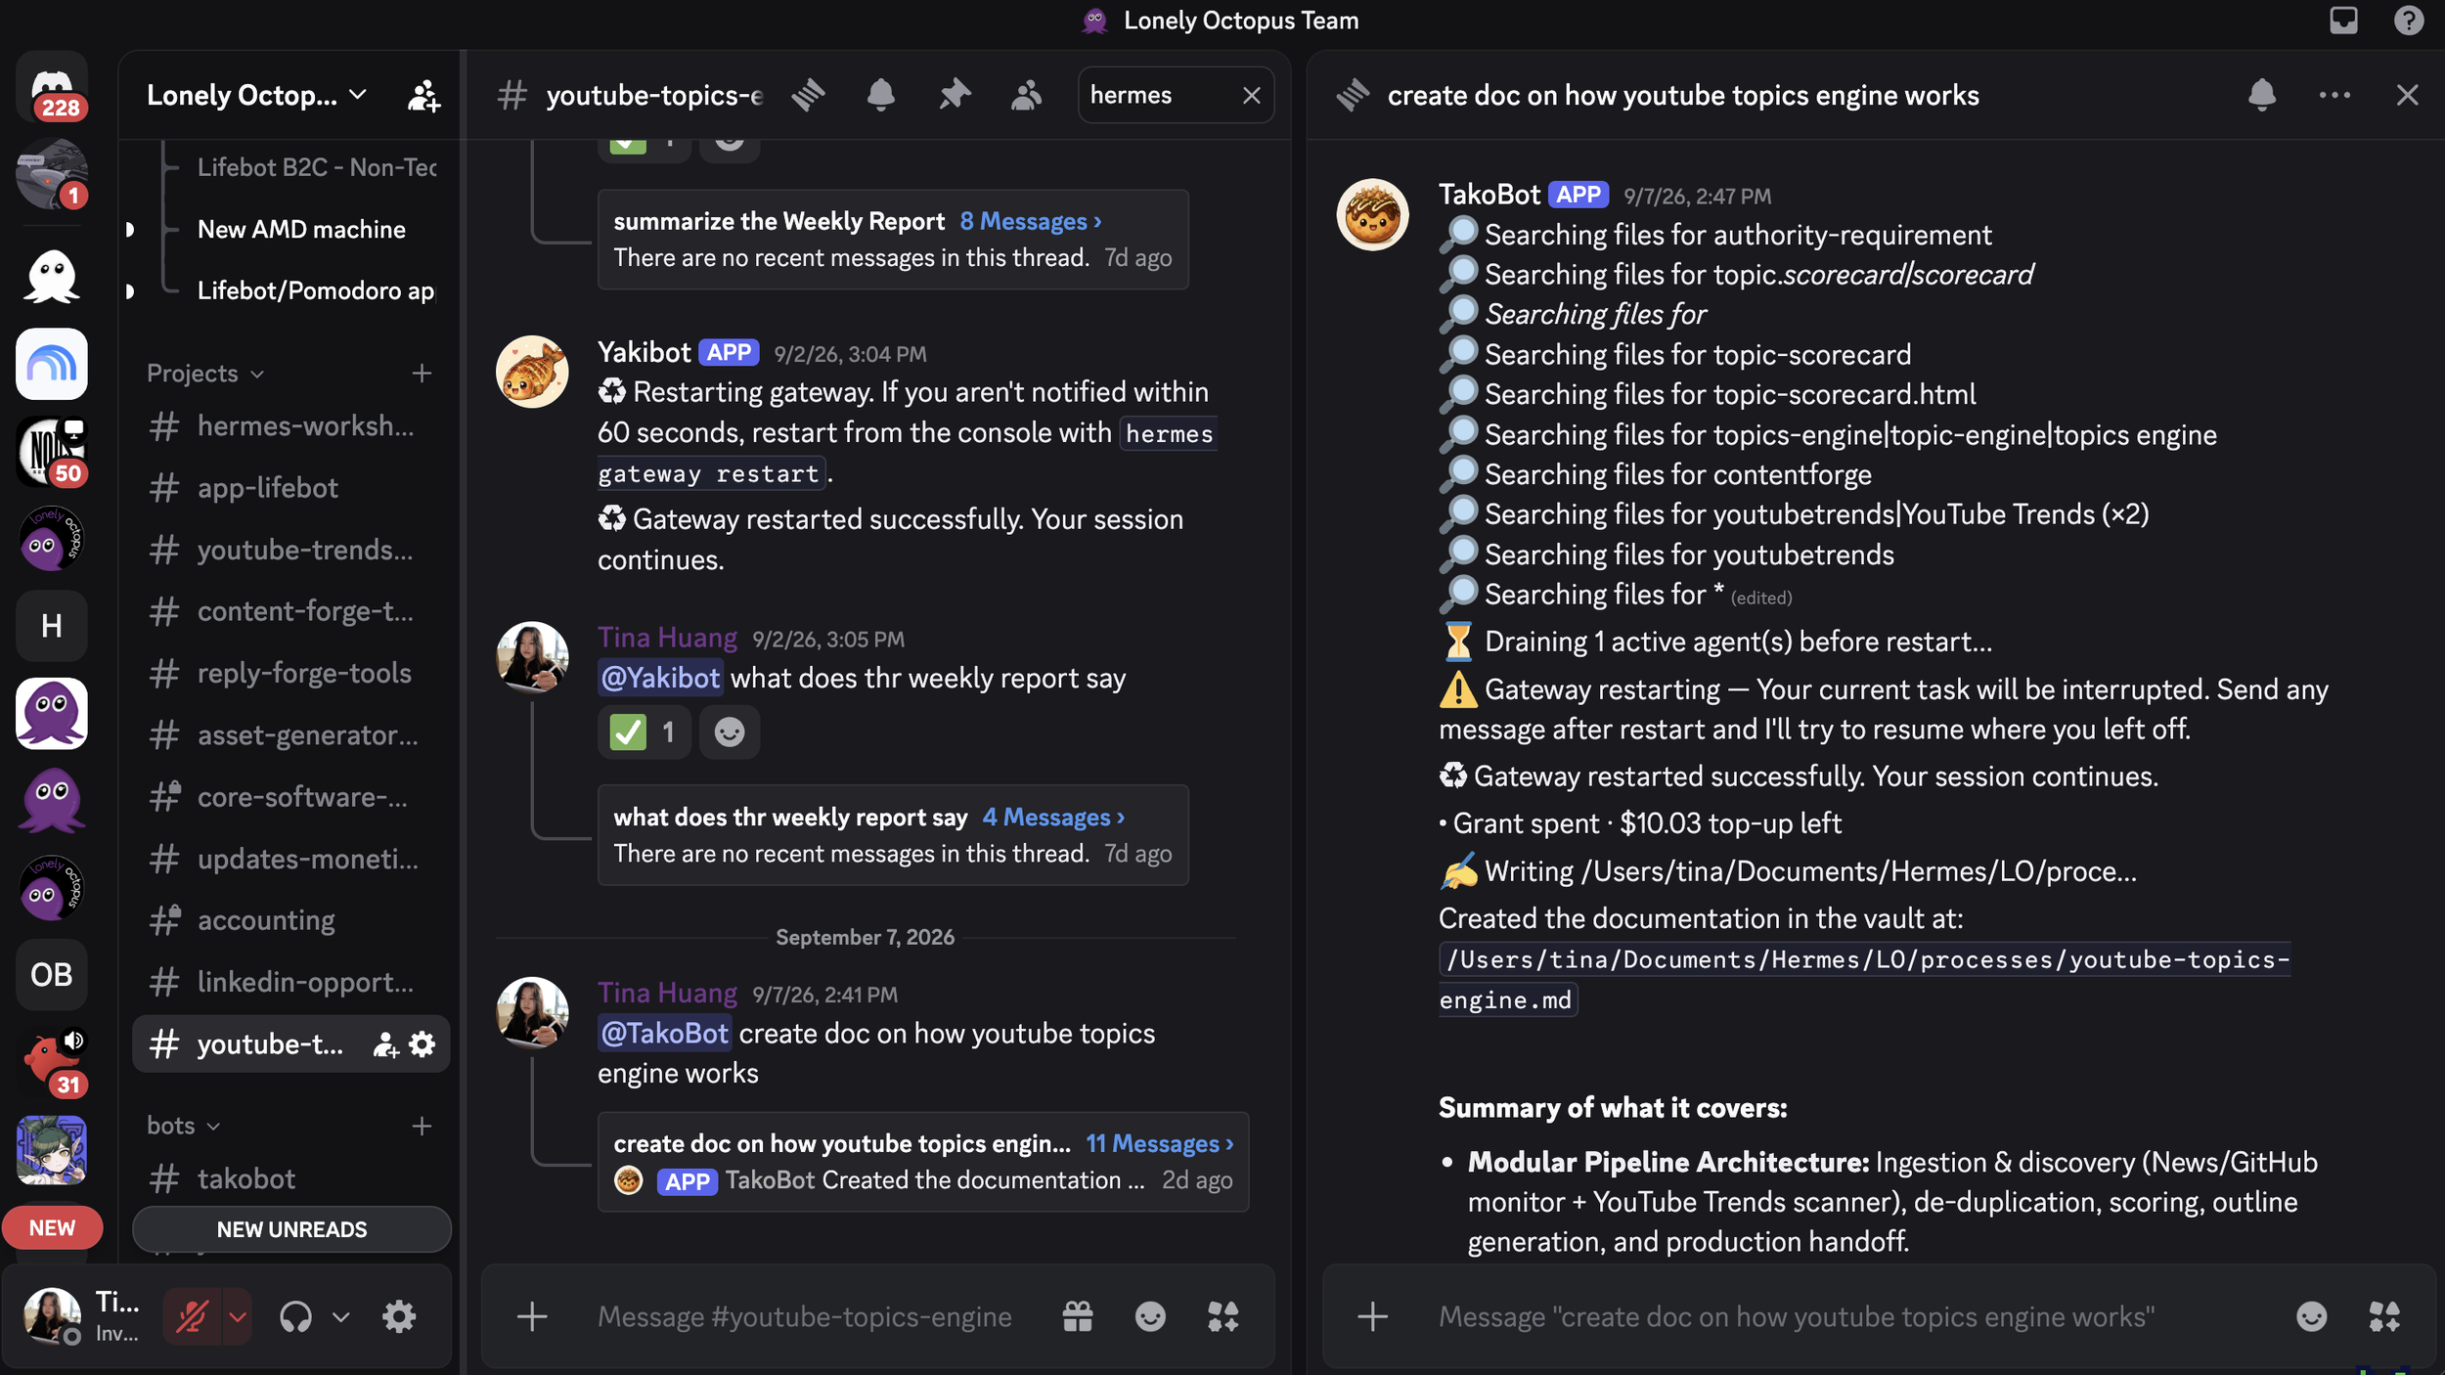Click the red NEW servers pill
Screen dimensions: 2445x1375
point(52,1228)
